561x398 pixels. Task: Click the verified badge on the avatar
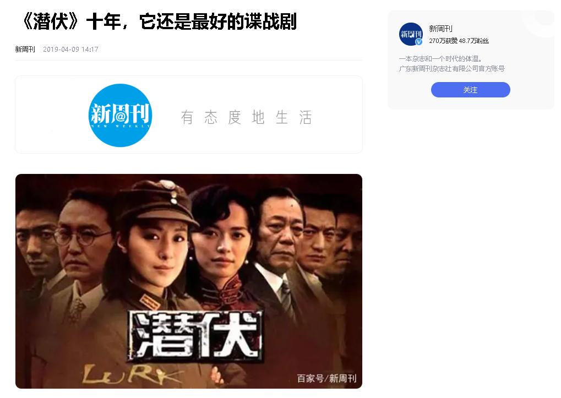(x=418, y=42)
